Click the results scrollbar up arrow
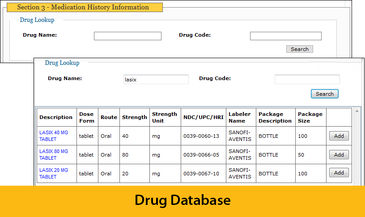The width and height of the screenshot is (365, 217). click(x=357, y=111)
